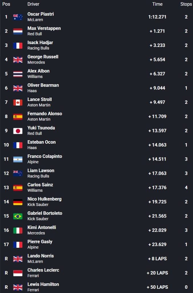Click Carlos Sainz's stops count of 4
This screenshot has height=293, width=193.
[186, 188]
